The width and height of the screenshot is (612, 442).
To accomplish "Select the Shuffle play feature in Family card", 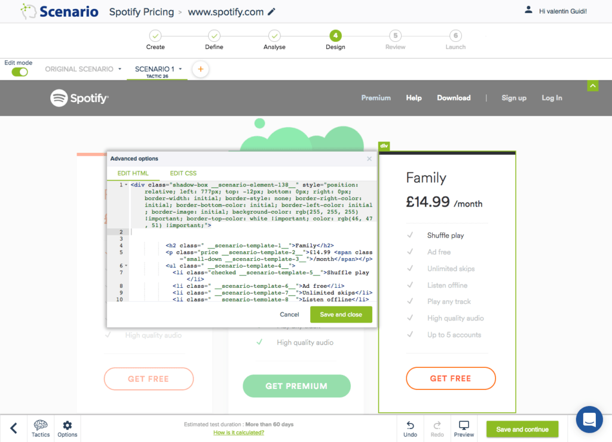I will (x=445, y=235).
